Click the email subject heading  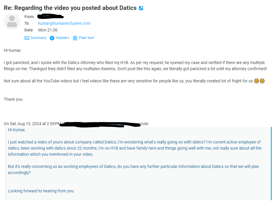click(x=70, y=8)
